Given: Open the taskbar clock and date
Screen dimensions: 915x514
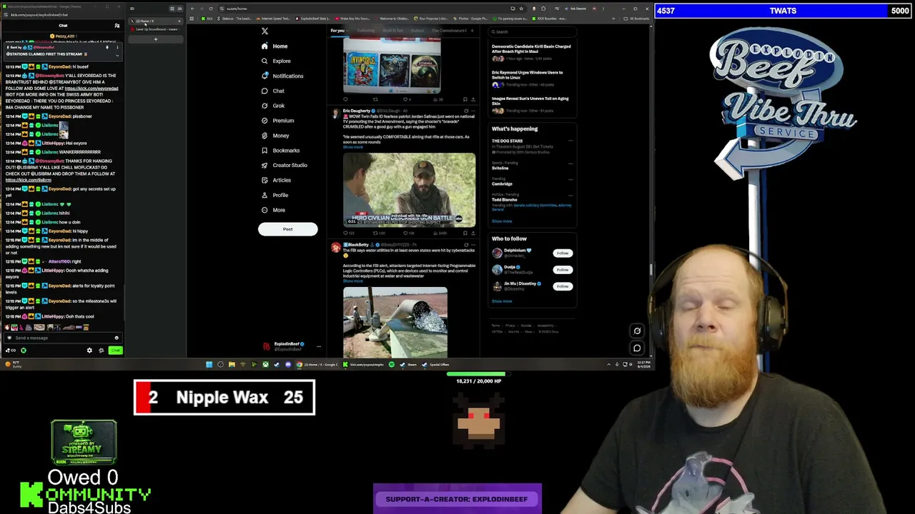Looking at the screenshot, I should click(x=643, y=365).
